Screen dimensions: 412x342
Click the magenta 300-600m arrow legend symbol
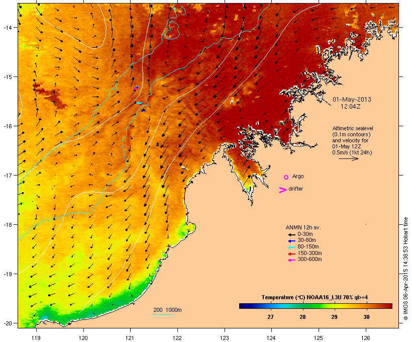coord(291,260)
